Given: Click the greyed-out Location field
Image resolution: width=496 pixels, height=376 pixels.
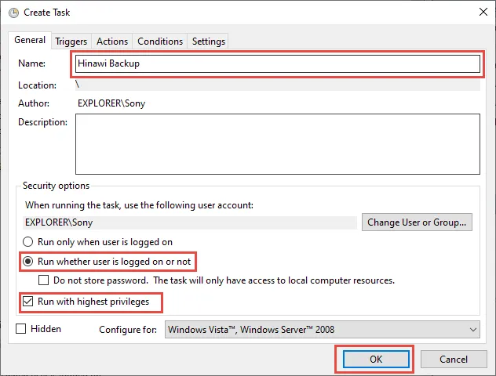Looking at the screenshot, I should pos(276,85).
